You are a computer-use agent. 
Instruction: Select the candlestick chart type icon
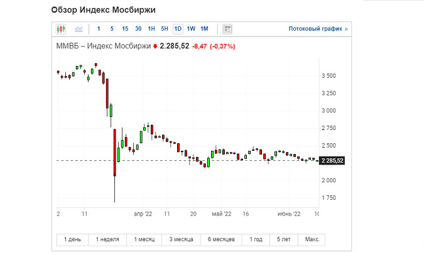(x=61, y=29)
